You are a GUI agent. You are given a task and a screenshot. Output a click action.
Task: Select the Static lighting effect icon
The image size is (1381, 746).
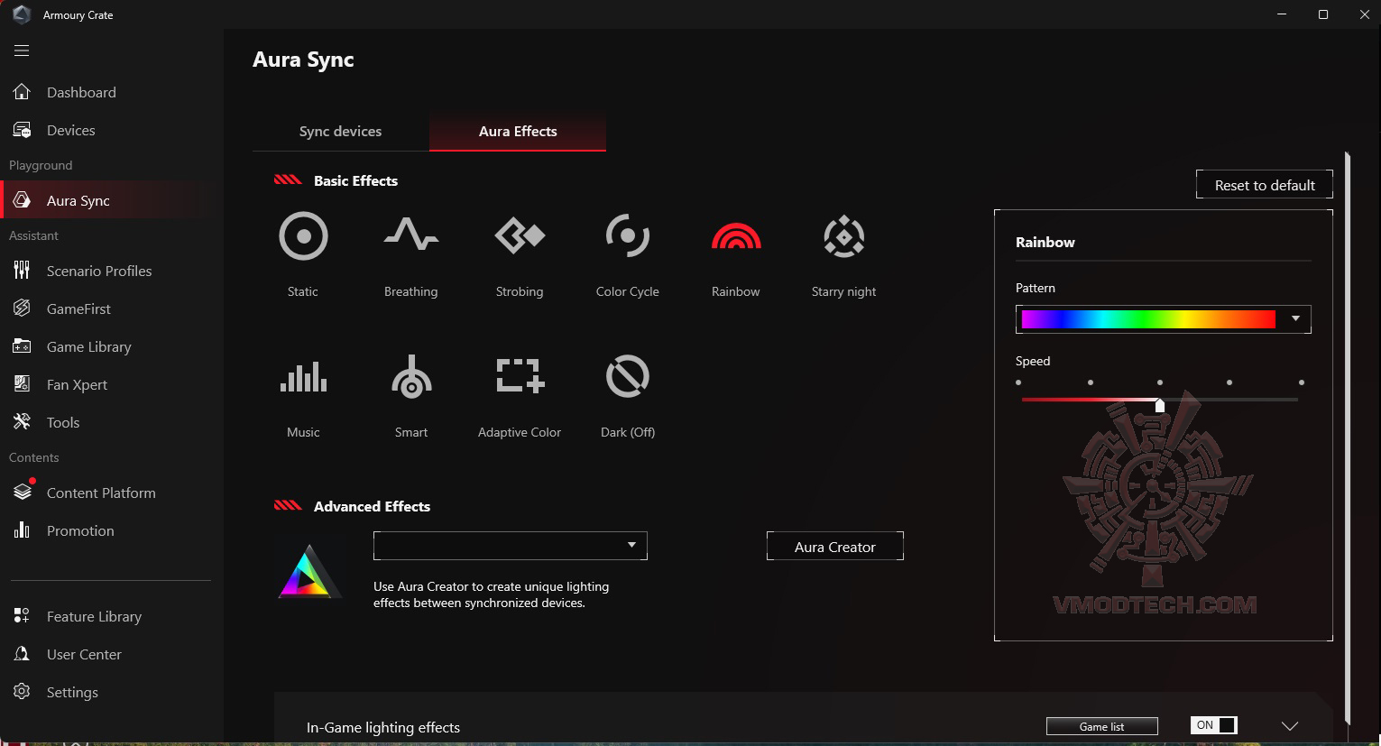click(303, 236)
